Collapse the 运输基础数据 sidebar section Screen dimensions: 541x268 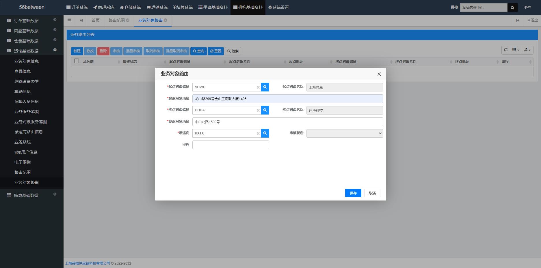(32, 51)
